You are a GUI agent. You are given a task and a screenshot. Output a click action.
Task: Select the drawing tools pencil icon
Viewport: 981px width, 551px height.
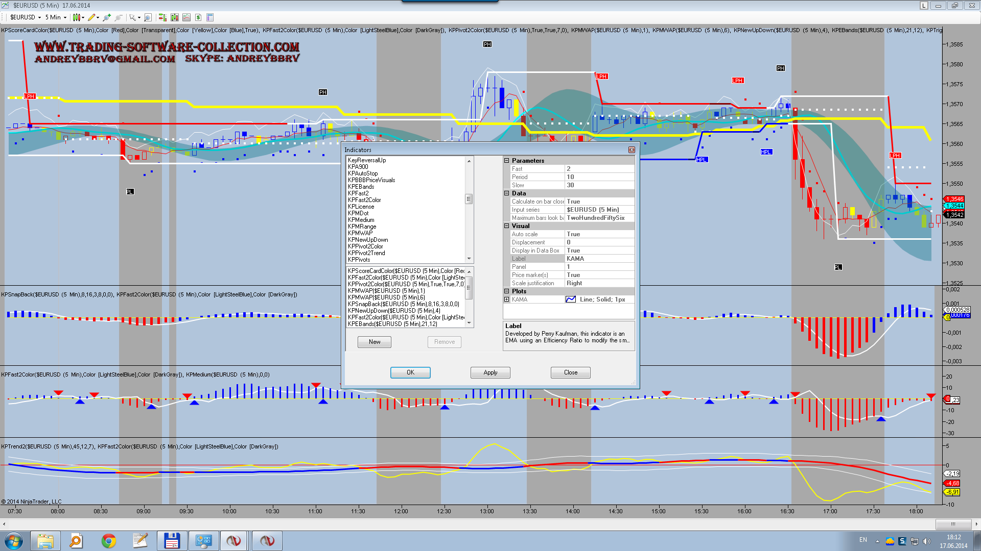click(x=91, y=17)
